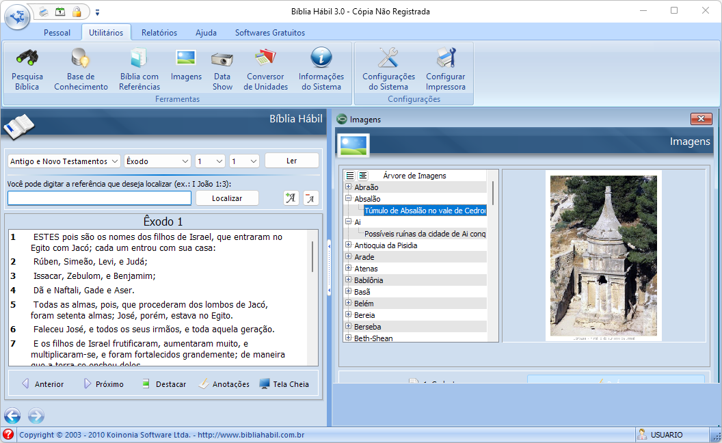This screenshot has height=443, width=722.
Task: Open the Pesquisa Bíblica binoculars tool
Action: tap(27, 69)
